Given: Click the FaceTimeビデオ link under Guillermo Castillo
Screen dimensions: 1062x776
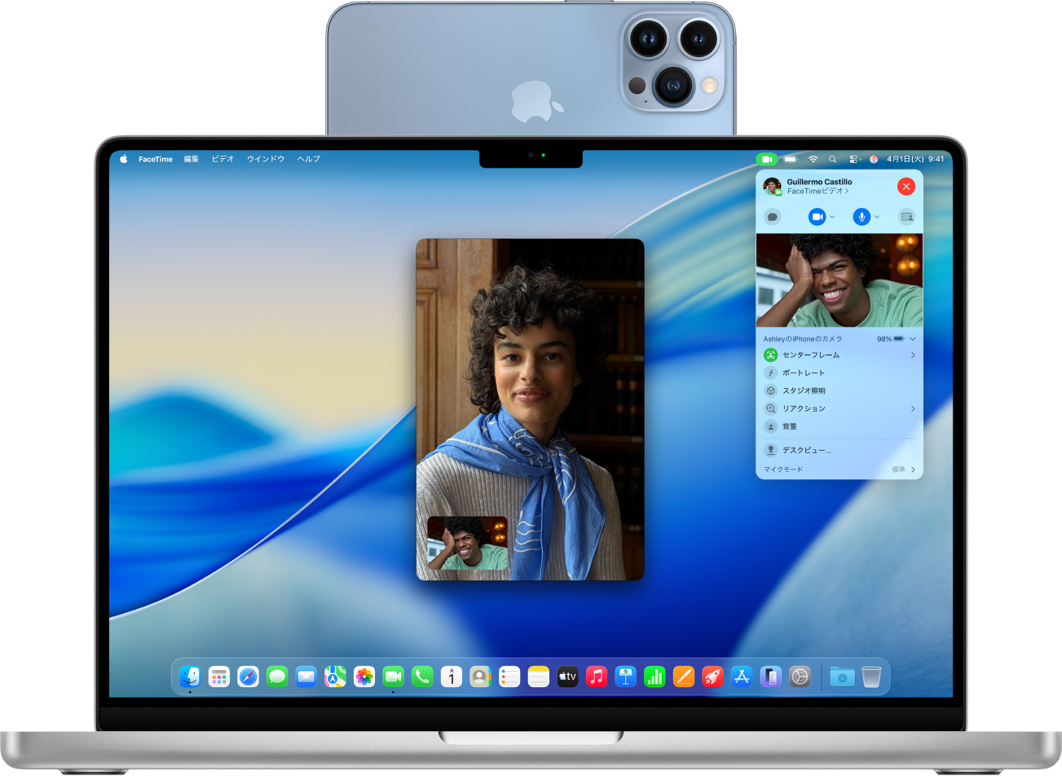Looking at the screenshot, I should click(x=817, y=191).
